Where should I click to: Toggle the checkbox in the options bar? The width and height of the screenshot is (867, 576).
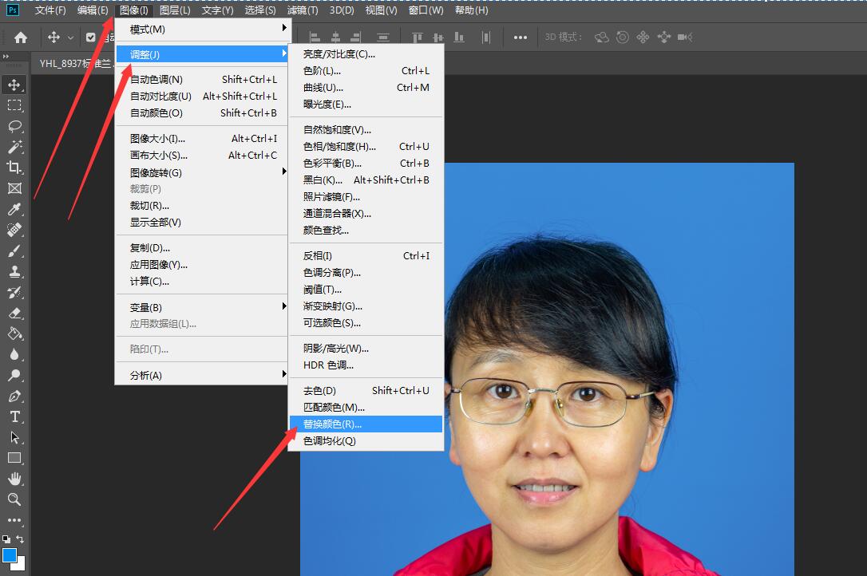click(x=90, y=37)
